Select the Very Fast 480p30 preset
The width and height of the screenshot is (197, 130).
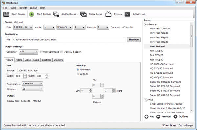pyautogui.click(x=159, y=42)
